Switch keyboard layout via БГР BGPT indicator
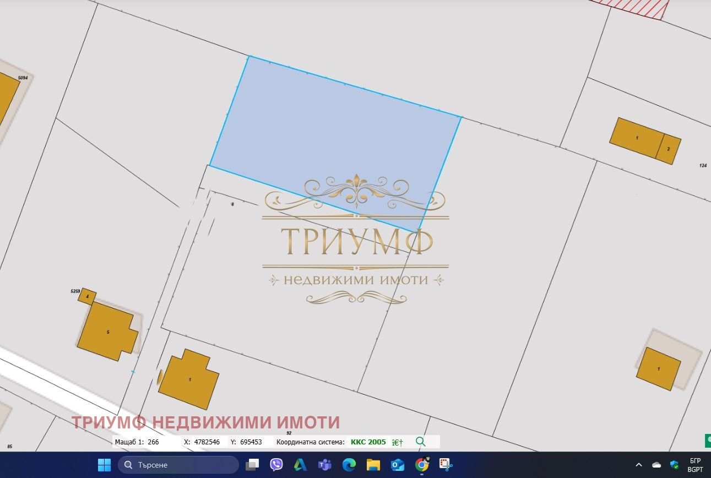 [x=693, y=465]
